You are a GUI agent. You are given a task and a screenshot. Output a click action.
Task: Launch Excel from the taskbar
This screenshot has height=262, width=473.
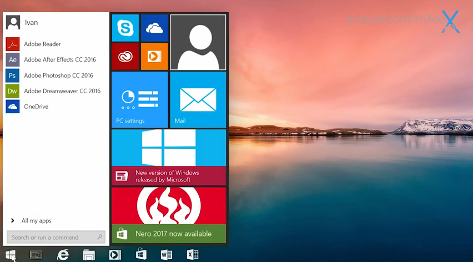coord(193,255)
